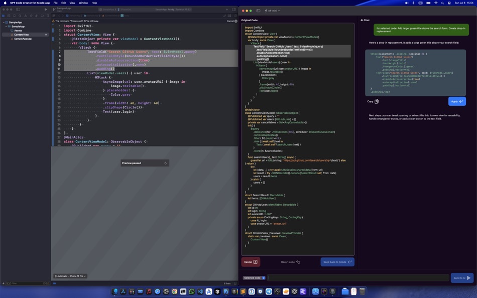Open App Store from the Dock
The width and height of the screenshot is (477, 298).
[123, 291]
